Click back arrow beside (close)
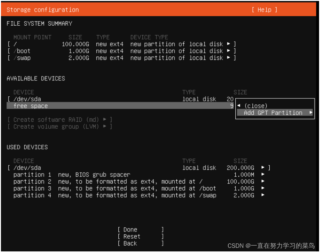This screenshot has width=320, height=252. (239, 105)
